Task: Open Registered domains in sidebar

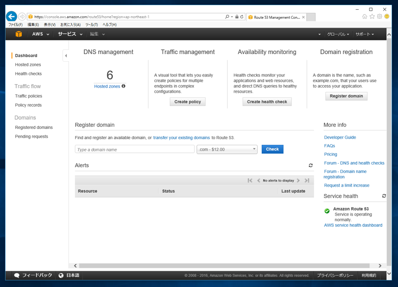Action: point(34,127)
